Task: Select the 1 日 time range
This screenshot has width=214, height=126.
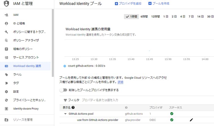Action: coord(166,16)
